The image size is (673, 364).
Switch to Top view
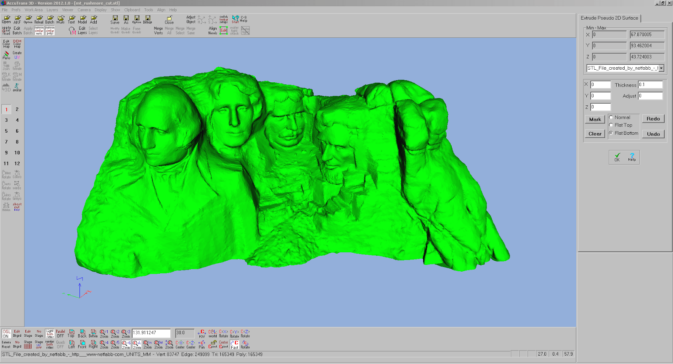71,334
